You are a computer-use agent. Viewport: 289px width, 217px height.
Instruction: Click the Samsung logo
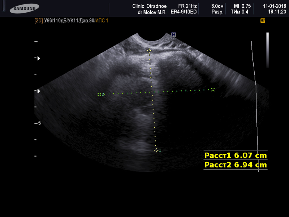pyautogui.click(x=24, y=8)
